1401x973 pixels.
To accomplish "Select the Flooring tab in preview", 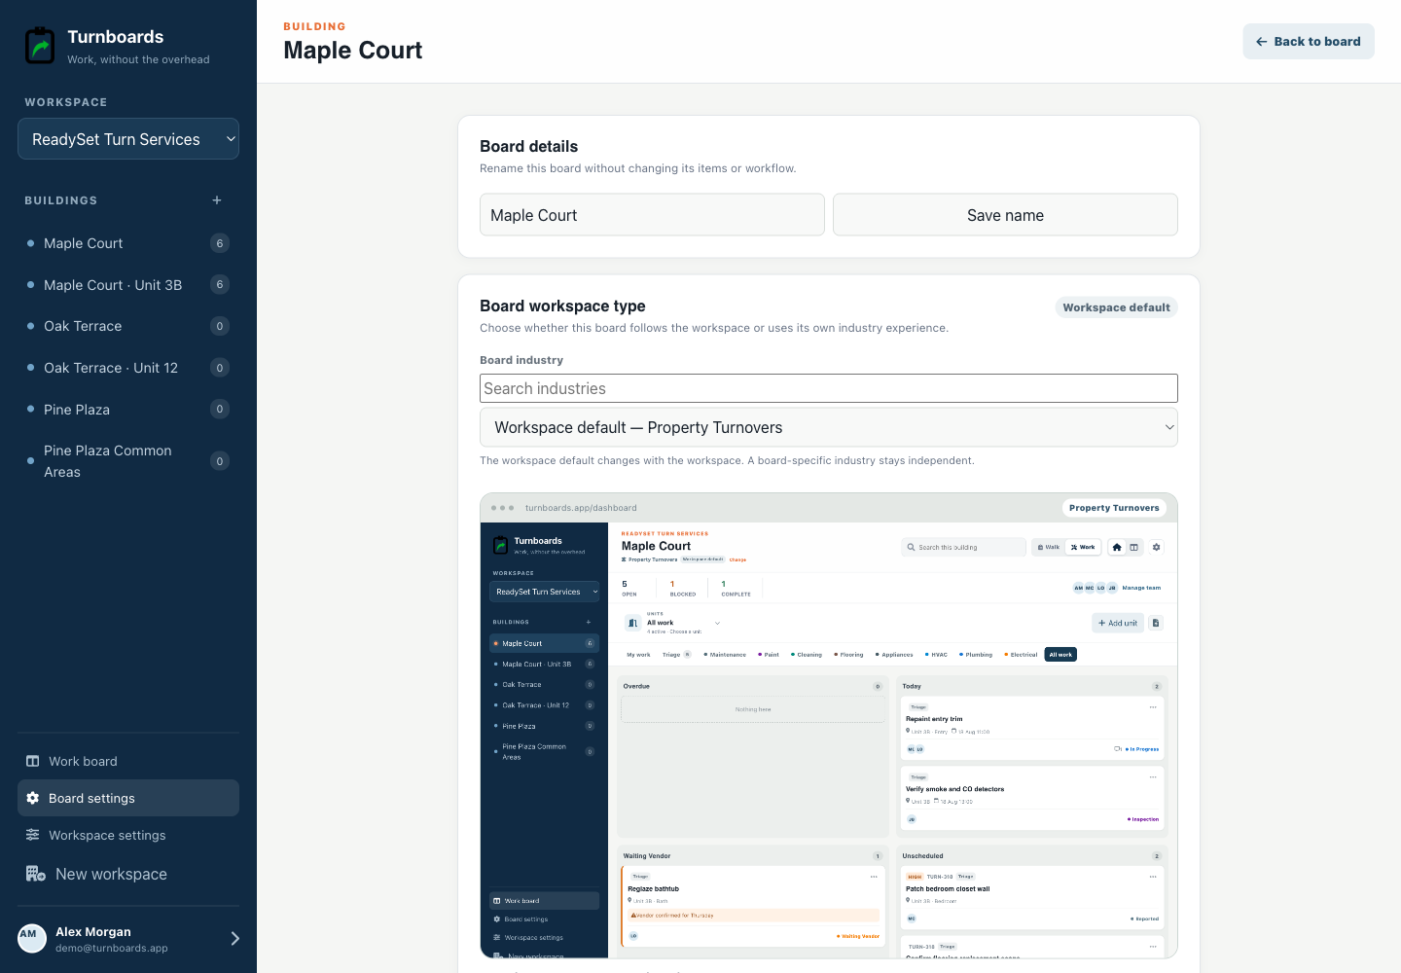I will click(849, 655).
